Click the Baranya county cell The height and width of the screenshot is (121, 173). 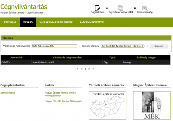(x=146, y=62)
